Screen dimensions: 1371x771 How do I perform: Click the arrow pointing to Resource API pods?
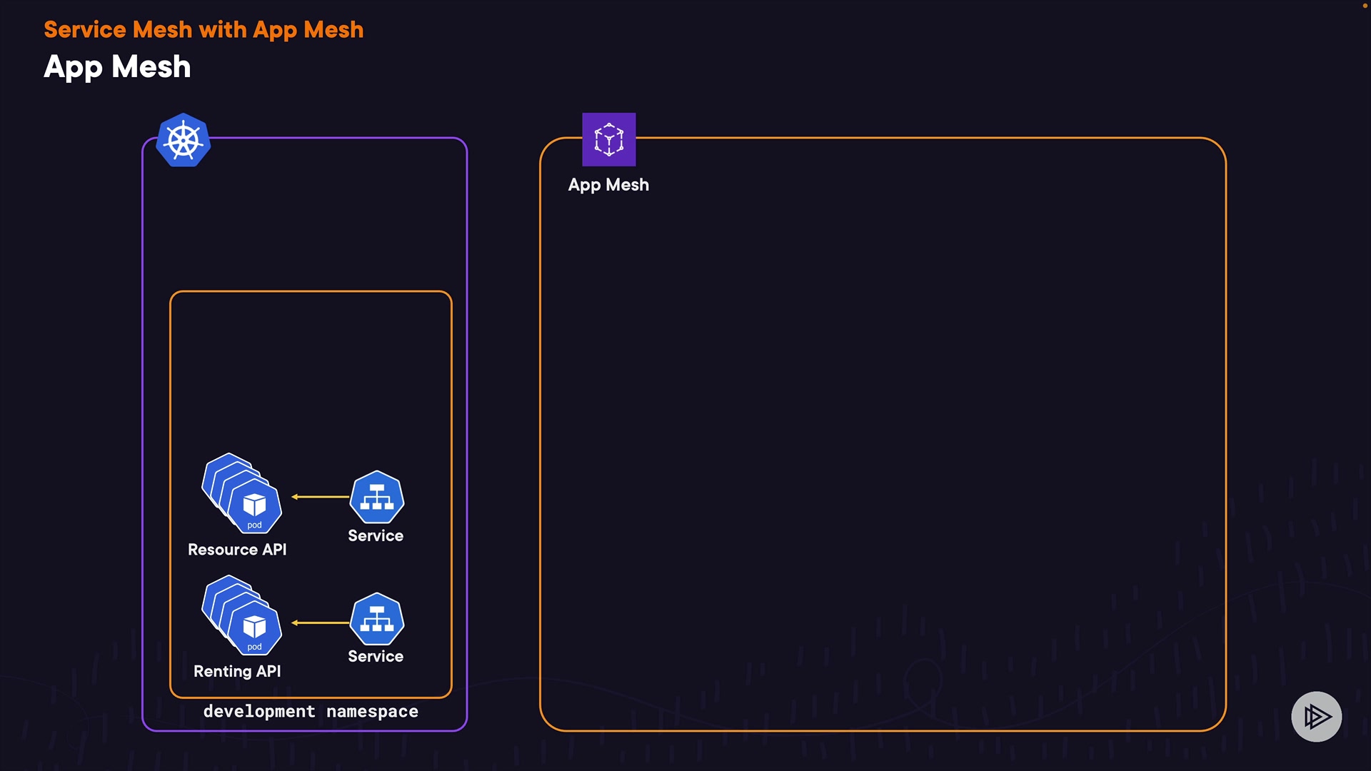(x=320, y=497)
